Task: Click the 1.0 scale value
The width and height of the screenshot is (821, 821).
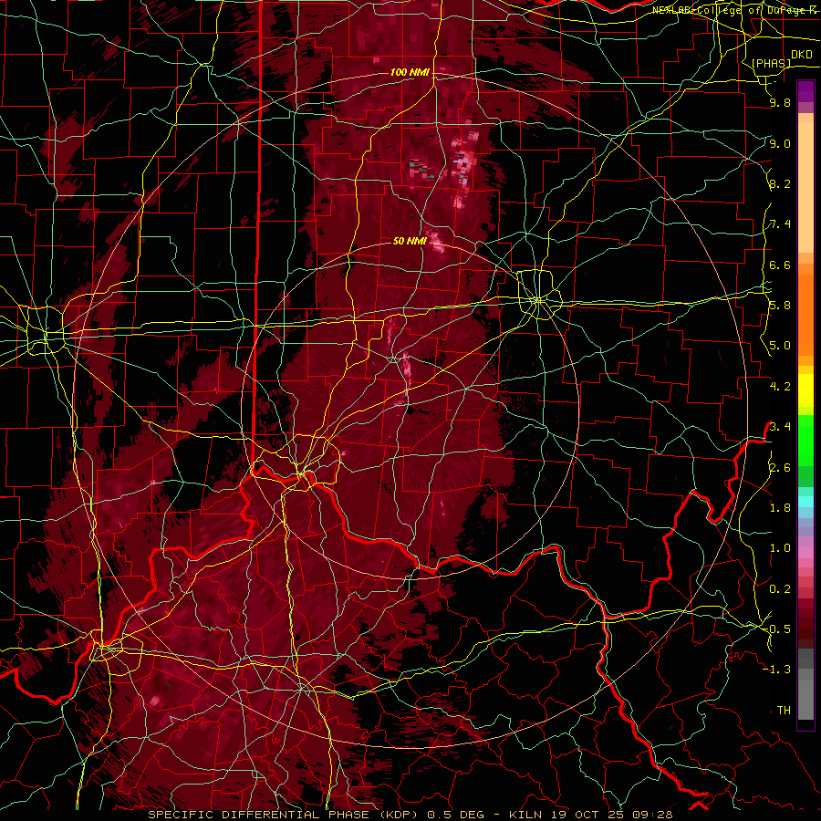Action: (780, 548)
